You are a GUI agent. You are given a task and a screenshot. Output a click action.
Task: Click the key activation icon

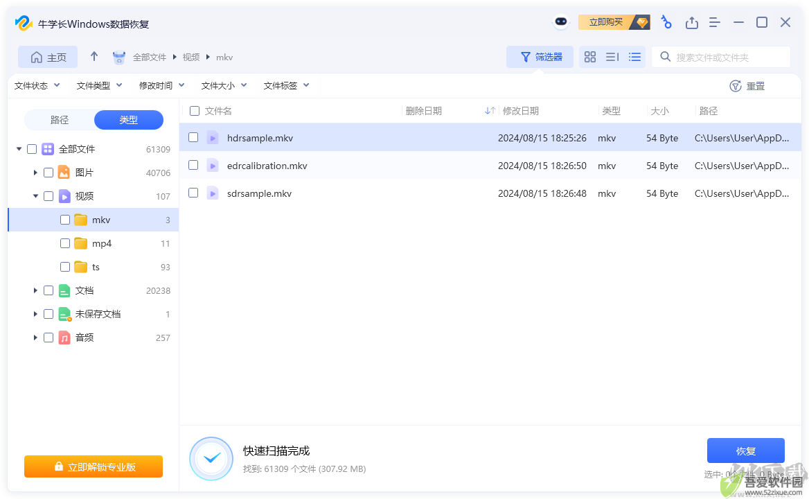(666, 22)
